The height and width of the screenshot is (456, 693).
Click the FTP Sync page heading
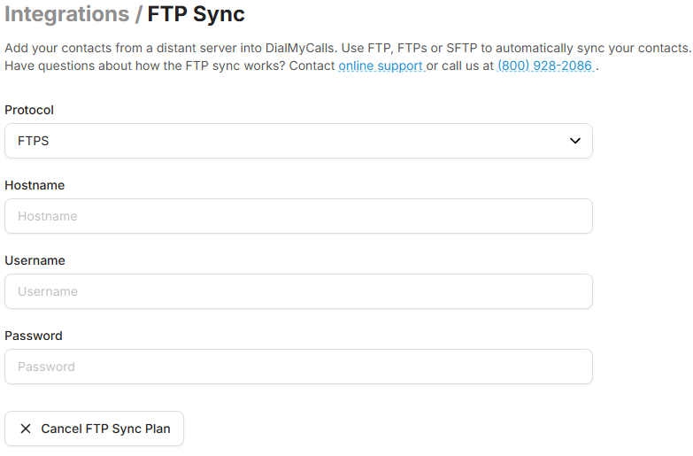[x=196, y=14]
